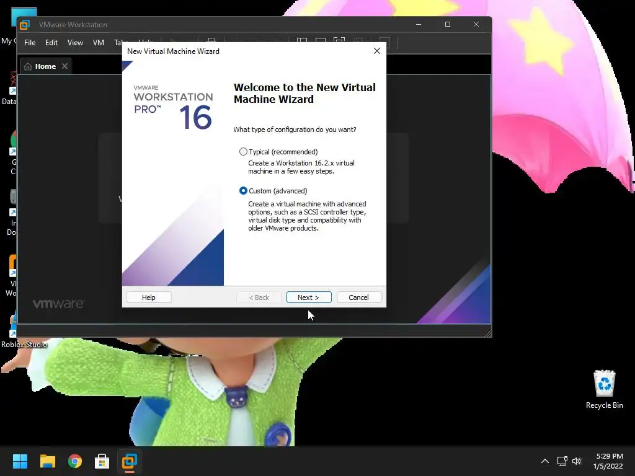The width and height of the screenshot is (635, 476).
Task: Open Help in the wizard dialog
Action: [x=149, y=297]
